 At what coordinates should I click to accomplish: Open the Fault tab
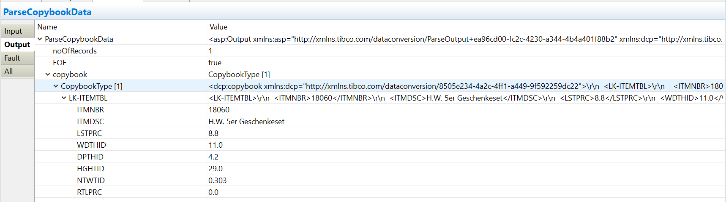point(17,58)
